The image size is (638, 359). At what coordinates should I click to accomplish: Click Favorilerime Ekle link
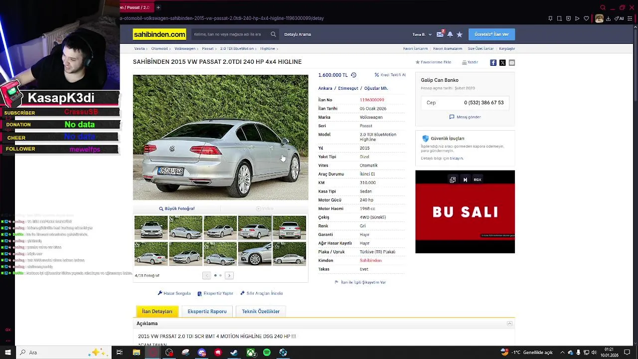(x=433, y=62)
